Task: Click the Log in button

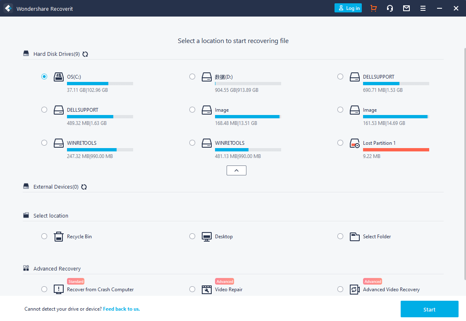Action: 348,8
